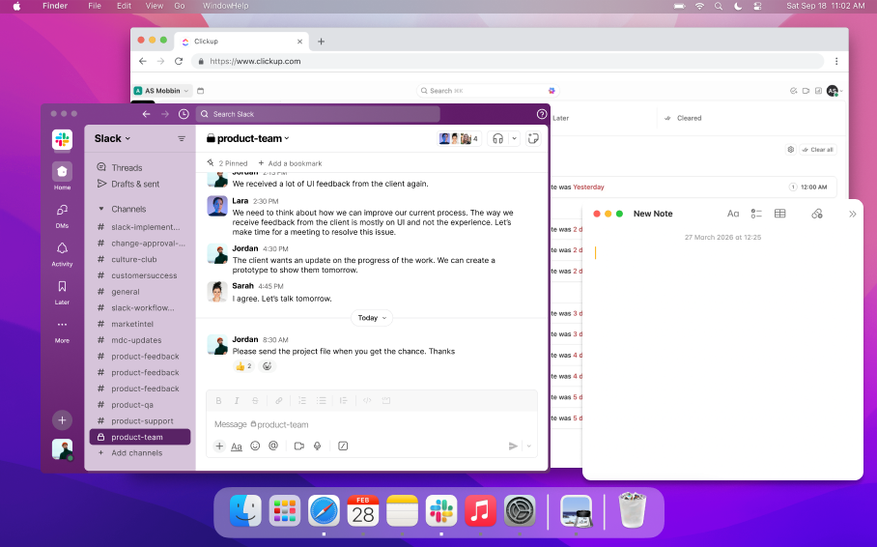Open the Finder File menu
The height and width of the screenshot is (547, 877).
click(x=95, y=6)
